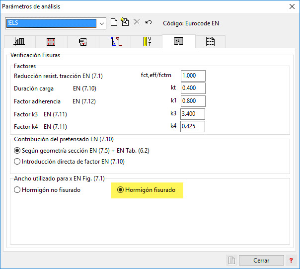Select 'Hormigón fisurado' radio button
Screen dimensions: 300x269
point(120,189)
